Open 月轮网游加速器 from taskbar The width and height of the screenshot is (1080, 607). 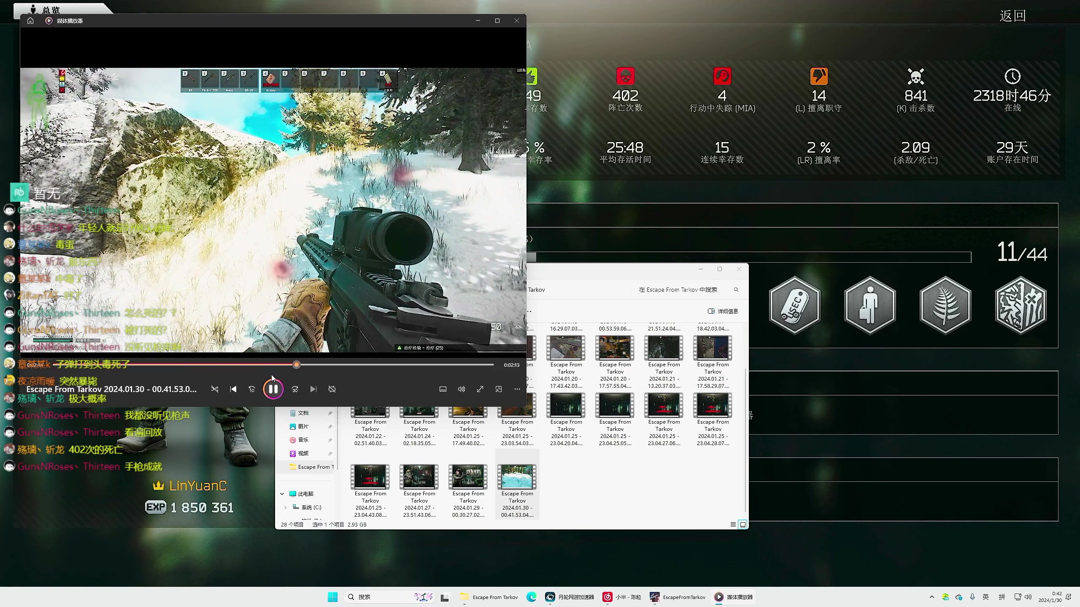click(570, 597)
